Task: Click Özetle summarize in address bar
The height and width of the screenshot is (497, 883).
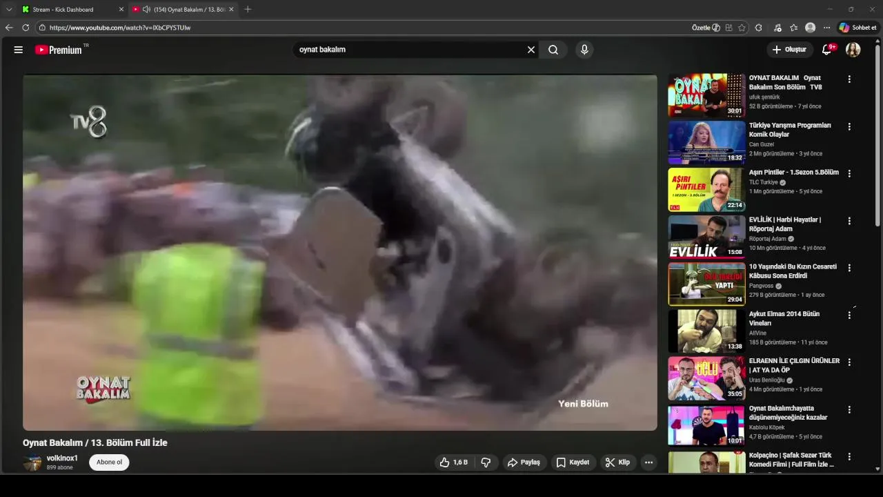Action: point(706,28)
